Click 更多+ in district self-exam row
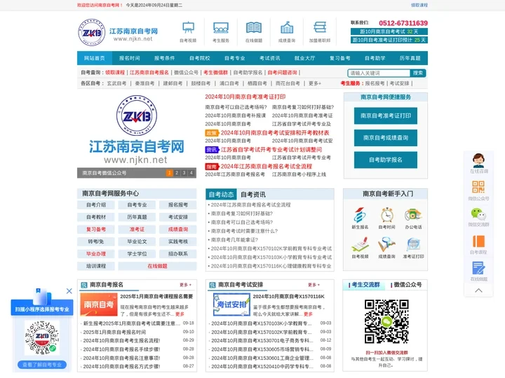The height and width of the screenshot is (378, 505). 315,83
